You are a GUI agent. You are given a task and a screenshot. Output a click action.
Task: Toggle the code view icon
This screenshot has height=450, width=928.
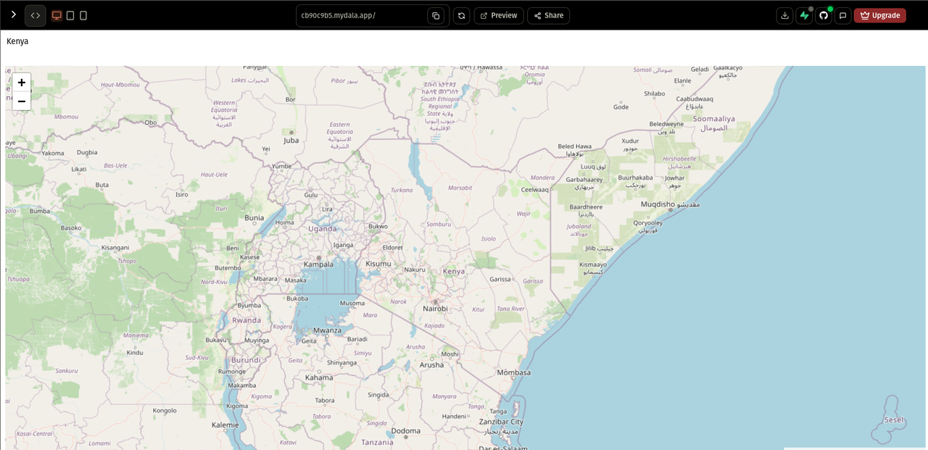pos(36,15)
